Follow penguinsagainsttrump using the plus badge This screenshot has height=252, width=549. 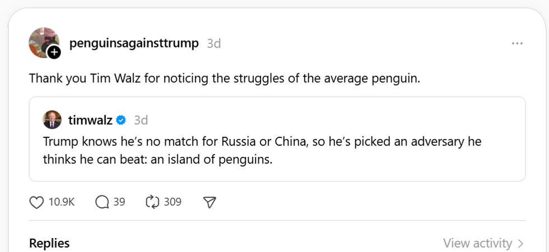tap(54, 53)
